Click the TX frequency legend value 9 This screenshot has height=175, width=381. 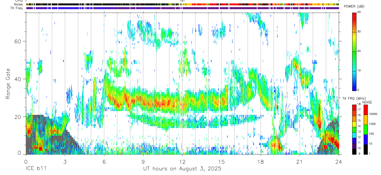pyautogui.click(x=359, y=154)
